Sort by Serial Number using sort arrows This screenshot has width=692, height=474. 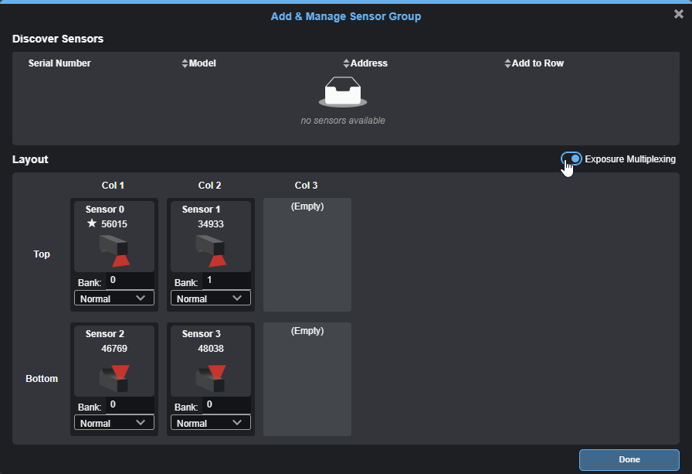(x=185, y=63)
